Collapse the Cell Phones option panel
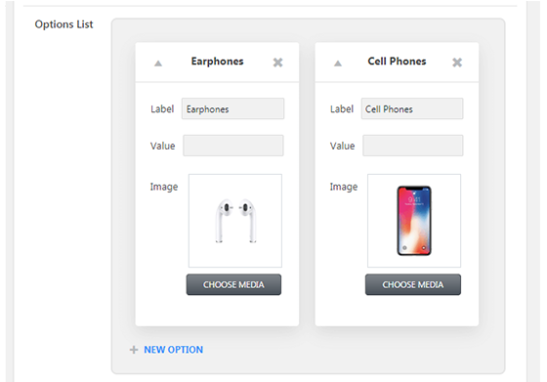The image size is (547, 382). 338,64
